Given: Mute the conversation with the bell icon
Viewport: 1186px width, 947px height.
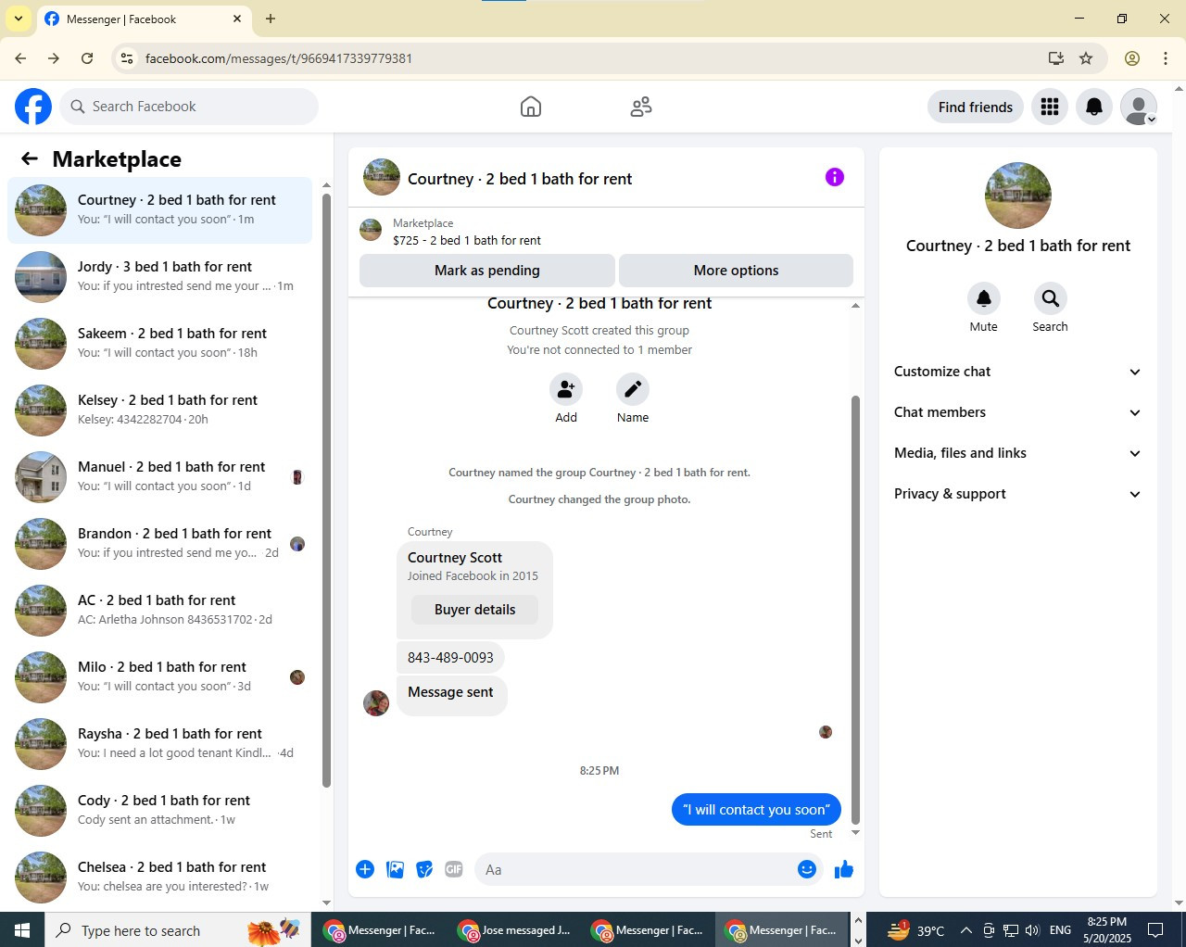Looking at the screenshot, I should pyautogui.click(x=984, y=298).
